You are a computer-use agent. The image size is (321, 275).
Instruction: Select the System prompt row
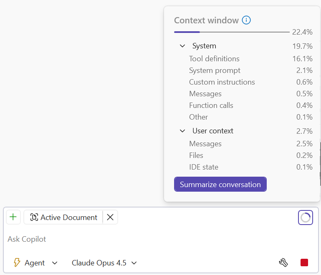[x=215, y=70]
